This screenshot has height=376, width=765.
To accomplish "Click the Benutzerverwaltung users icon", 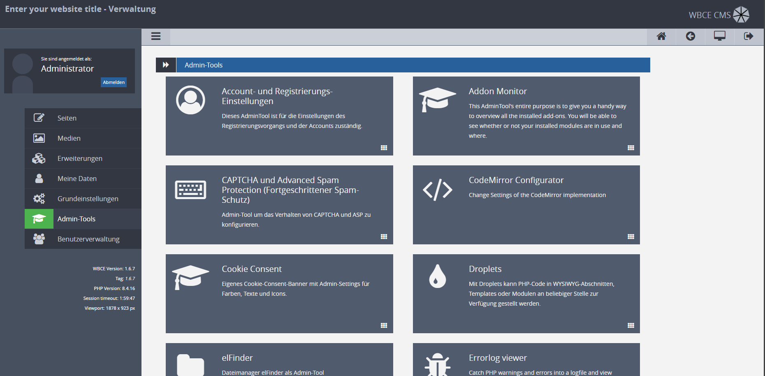I will coord(39,239).
